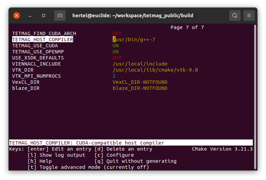Close the terminal window
Viewport: 266px width, 180px height.
tap(17, 16)
